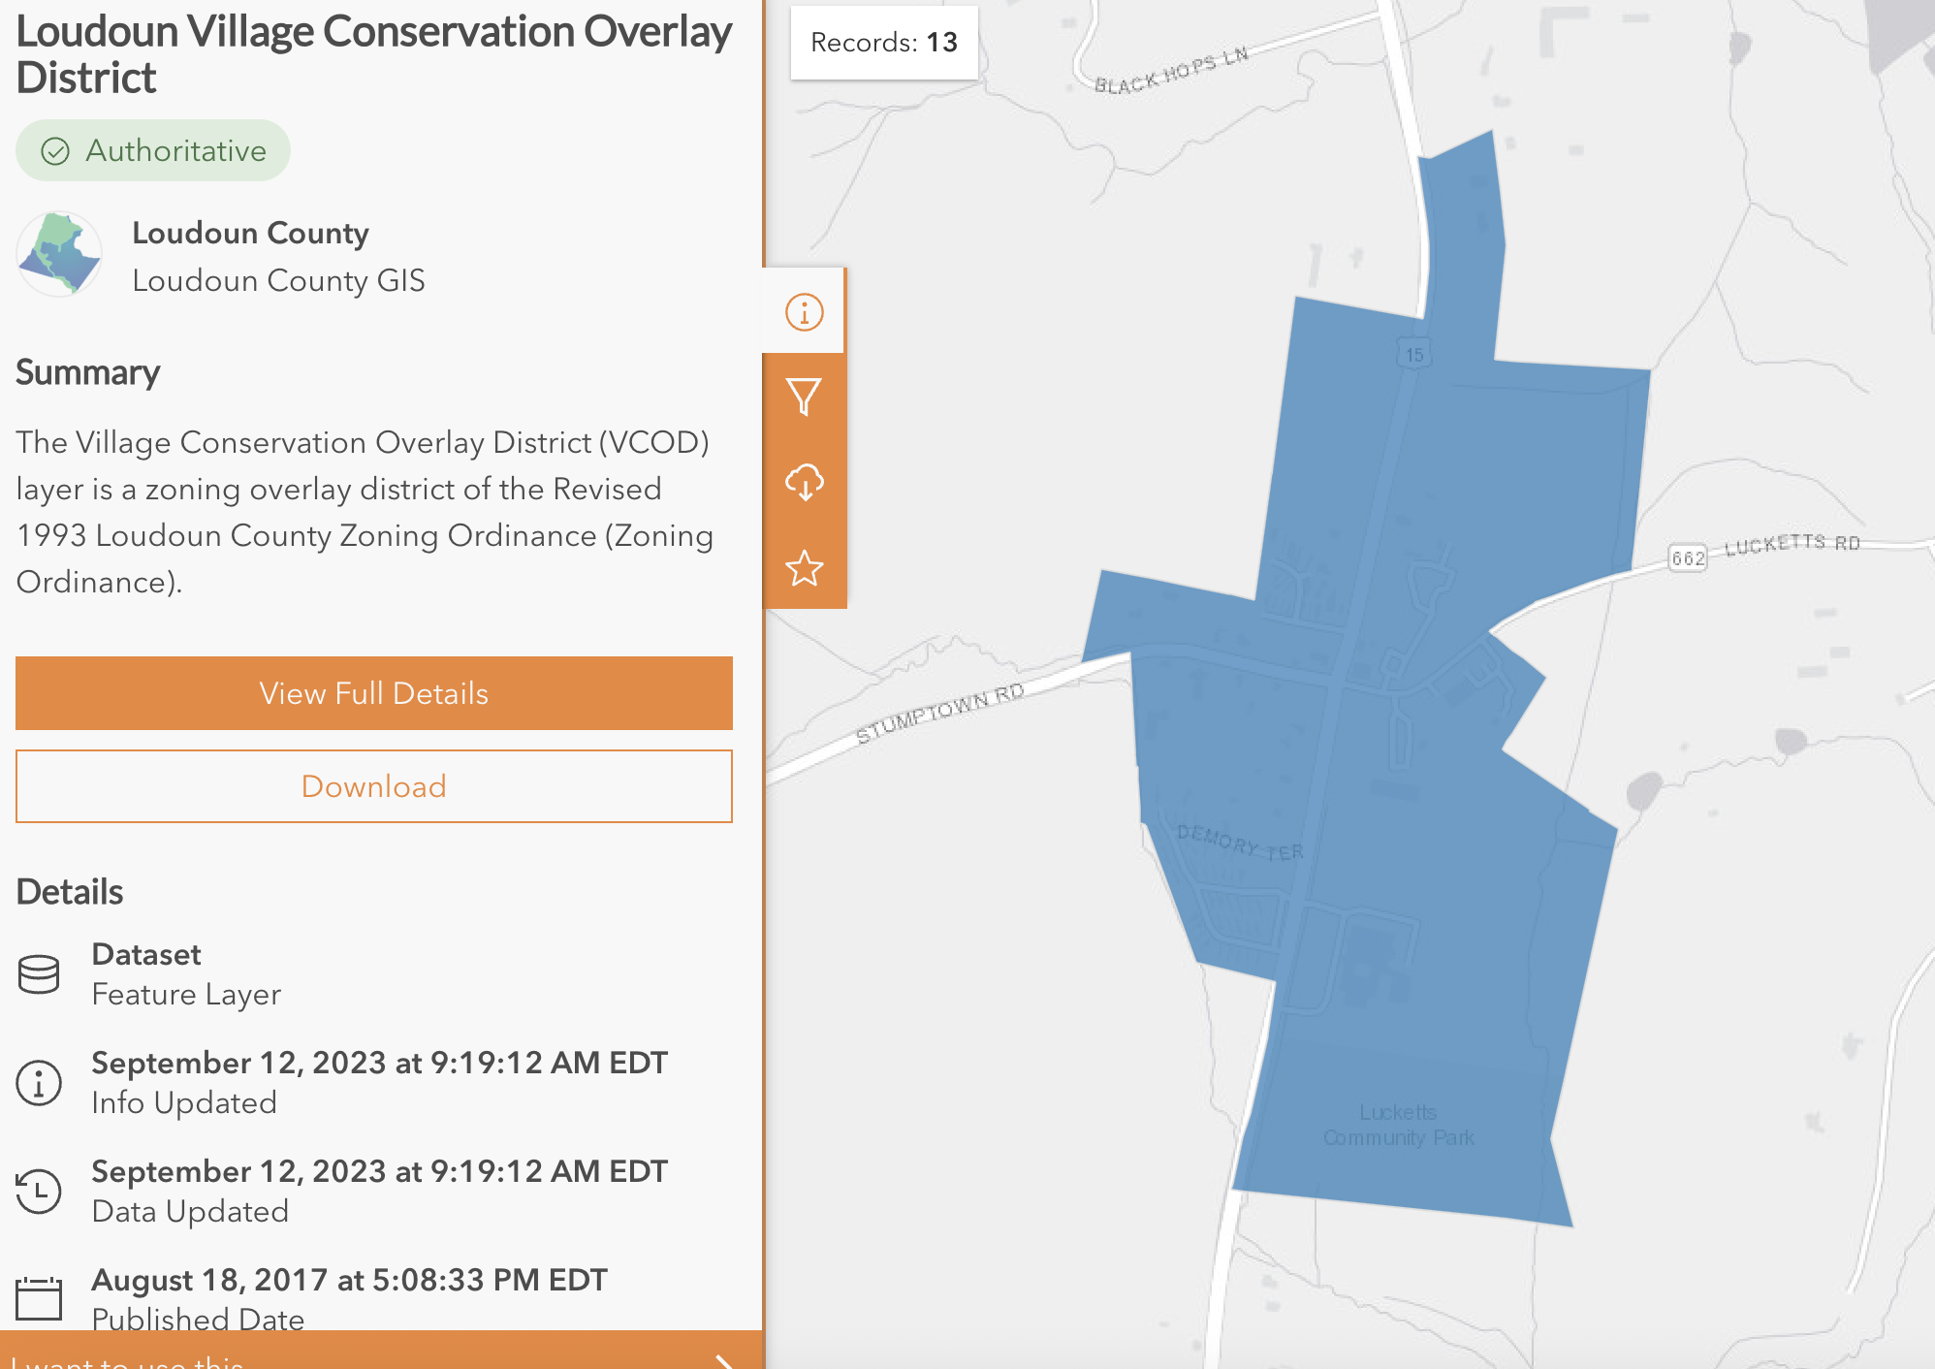Viewport: 1935px width, 1369px height.
Task: Toggle the Authoritative badge
Action: 152,150
